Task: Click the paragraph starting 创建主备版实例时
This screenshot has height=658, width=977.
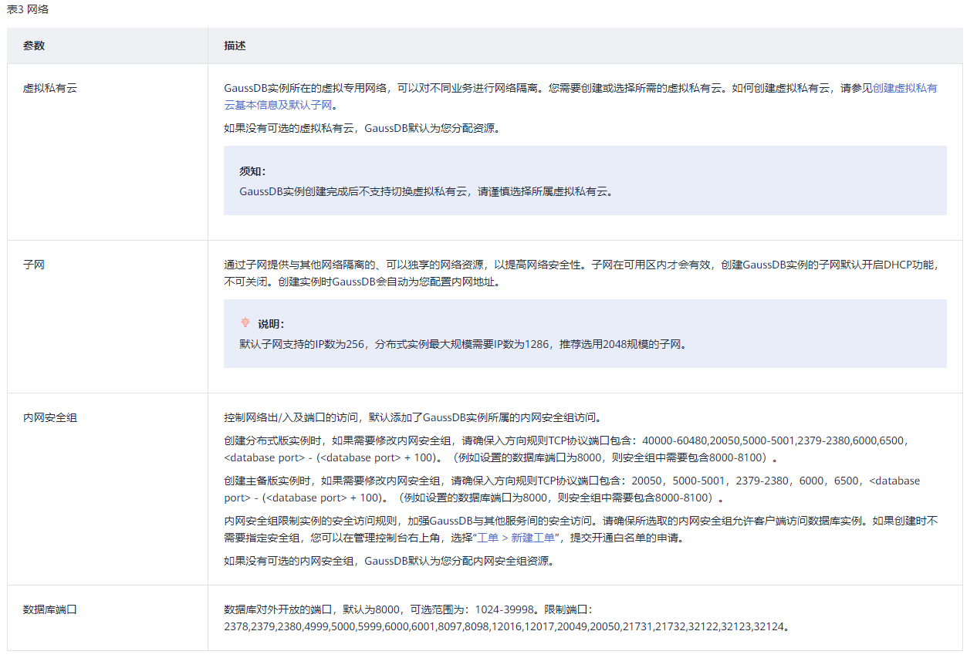Action: pos(572,488)
